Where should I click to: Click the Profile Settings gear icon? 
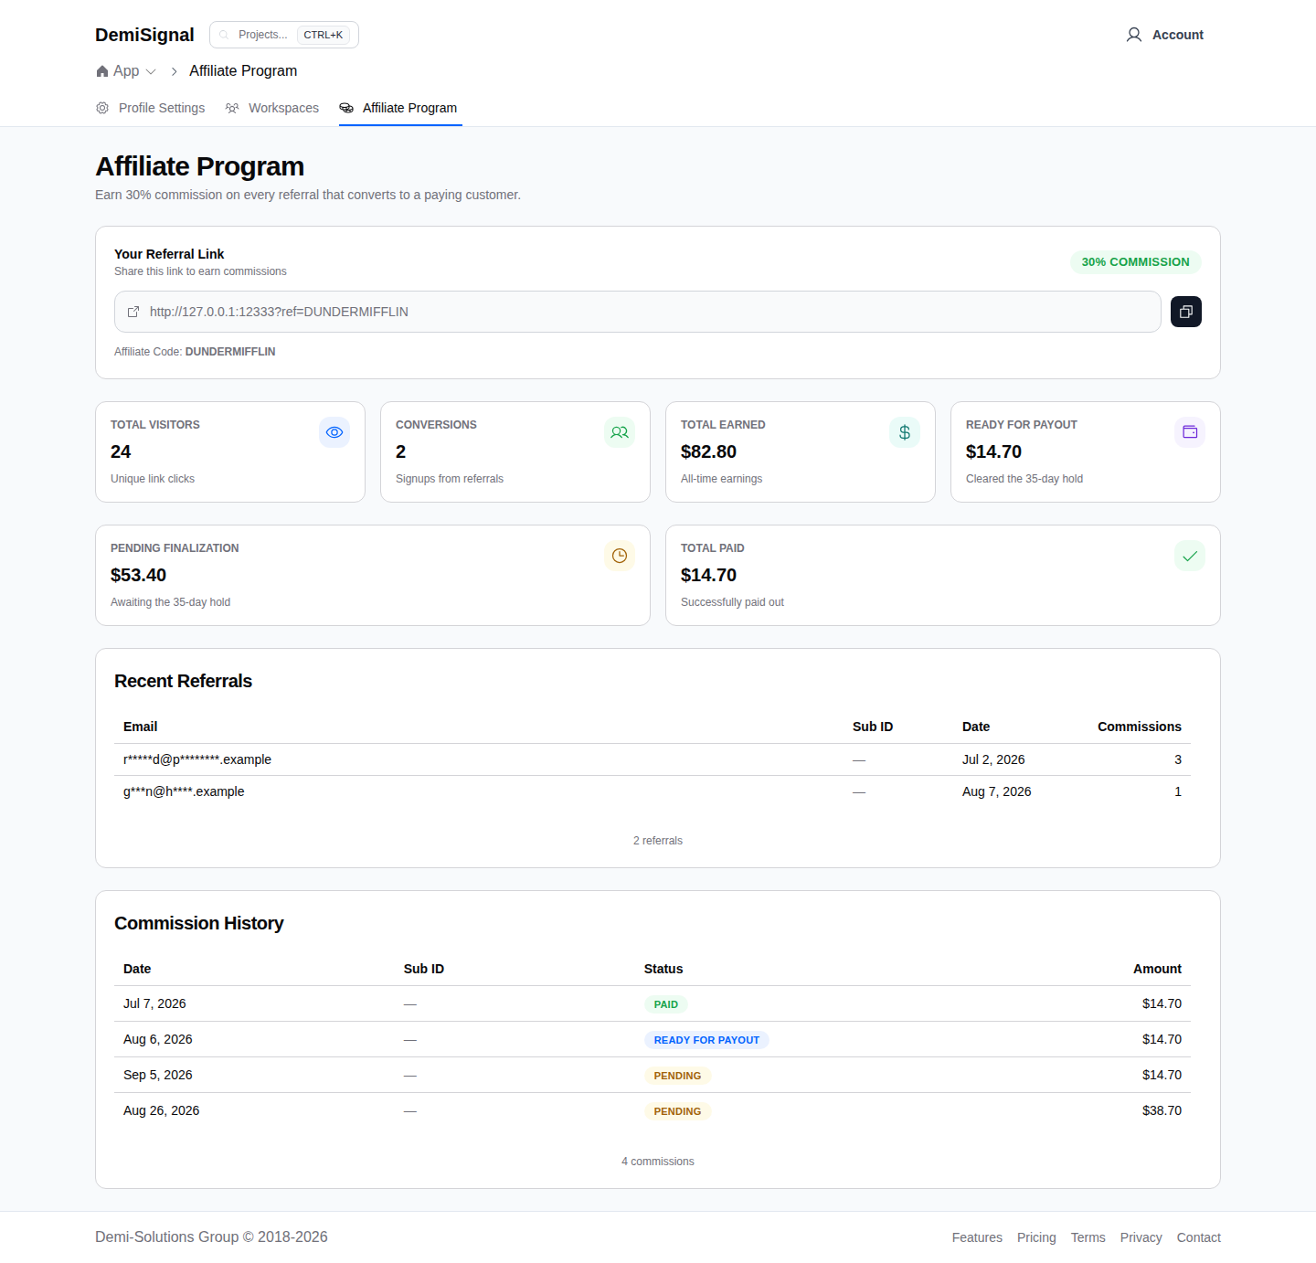pyautogui.click(x=102, y=108)
